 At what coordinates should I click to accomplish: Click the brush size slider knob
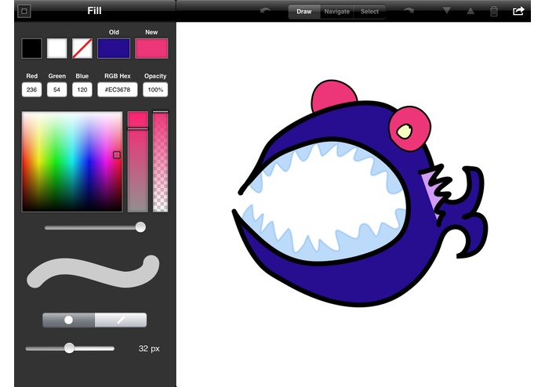70,348
